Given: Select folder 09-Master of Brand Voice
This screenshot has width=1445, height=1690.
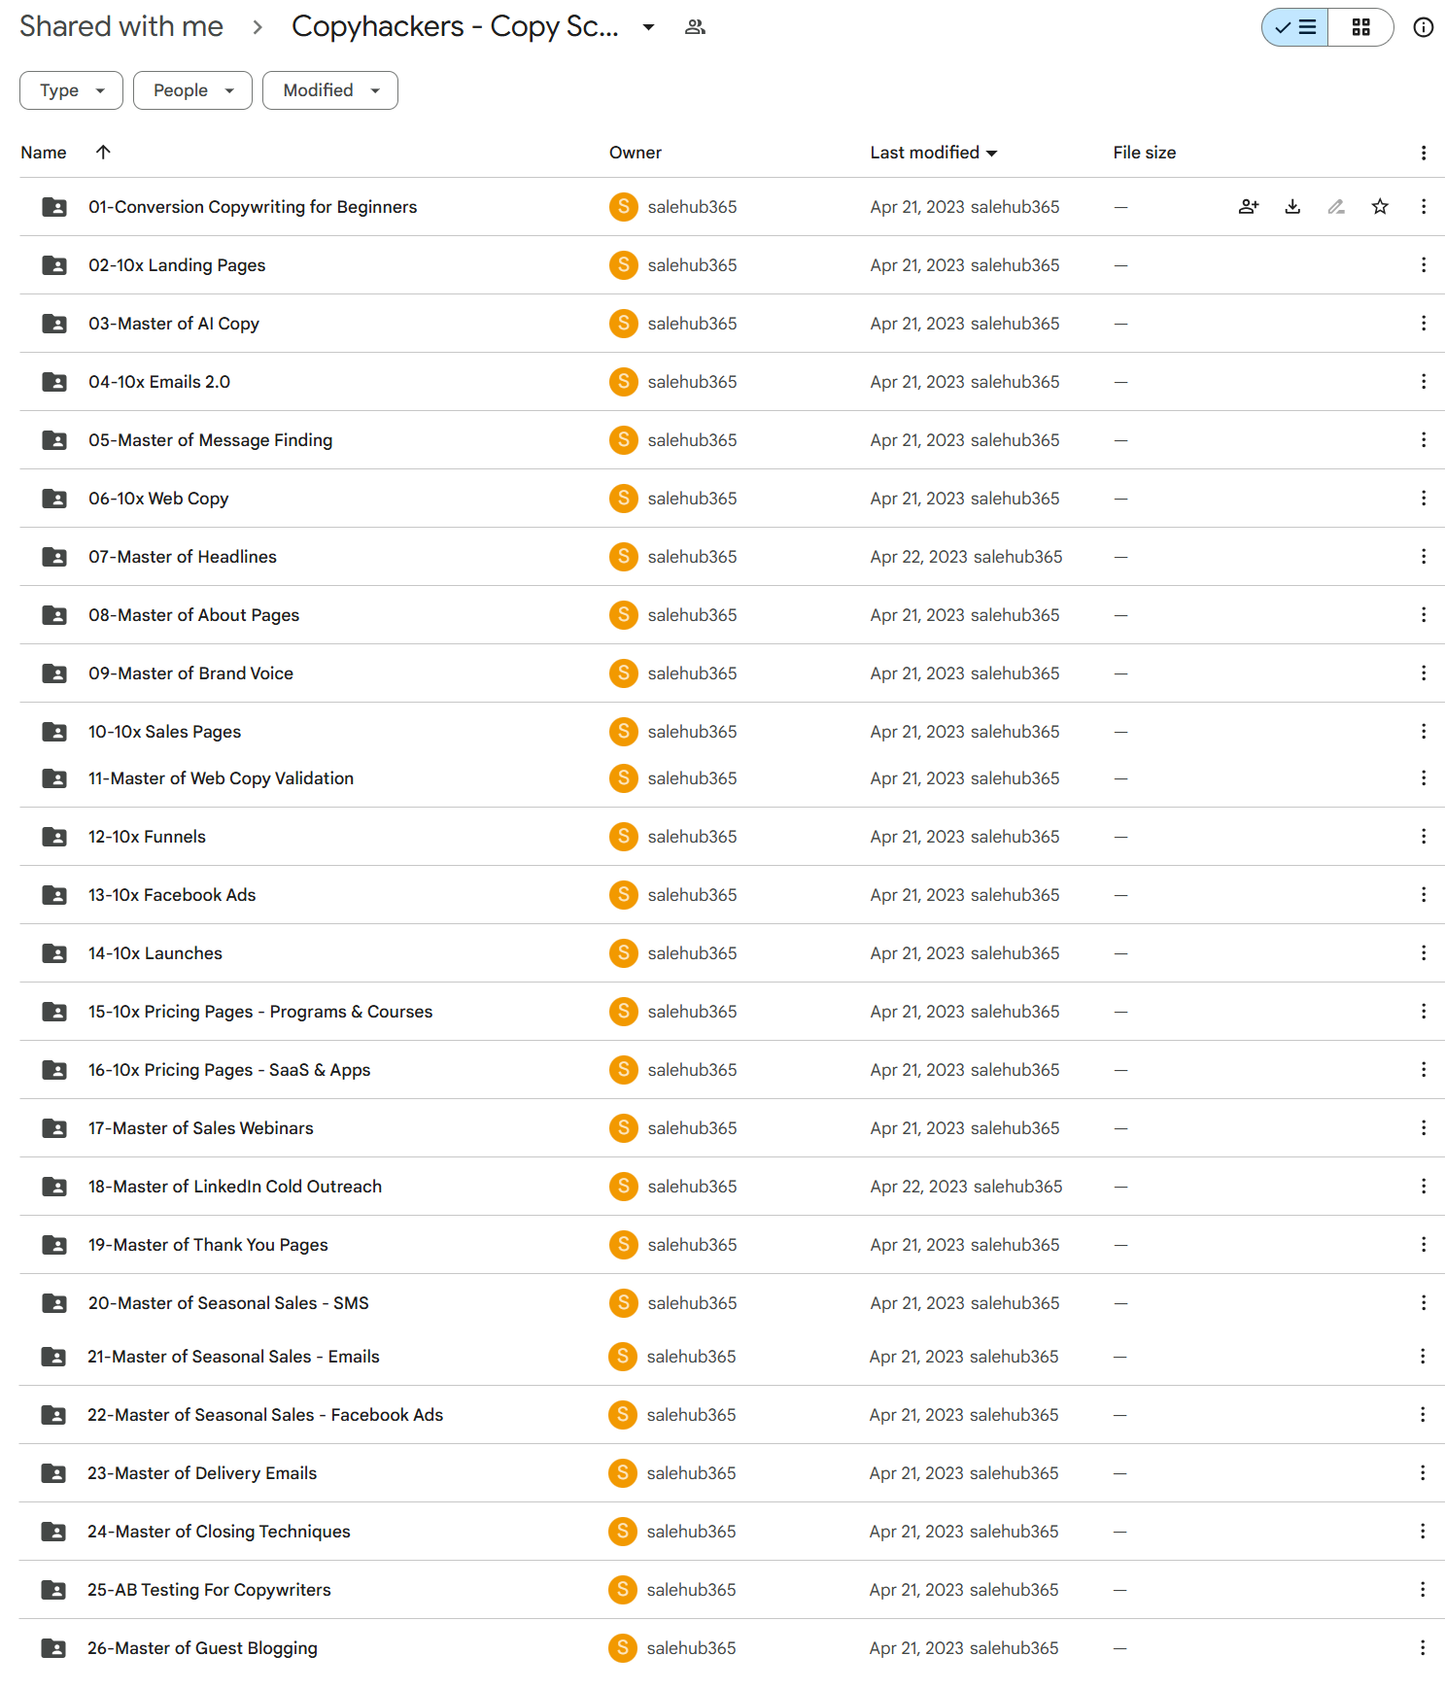Looking at the screenshot, I should (x=732, y=673).
